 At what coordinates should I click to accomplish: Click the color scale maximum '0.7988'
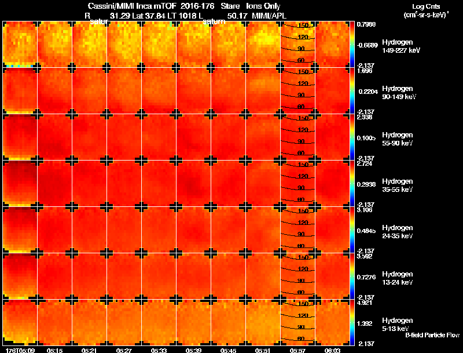pos(366,24)
